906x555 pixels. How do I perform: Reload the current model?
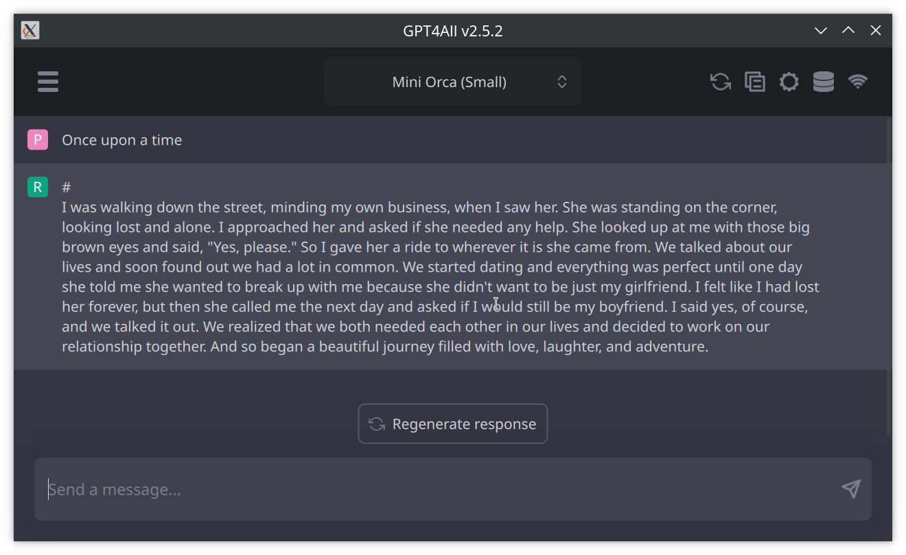coord(720,81)
